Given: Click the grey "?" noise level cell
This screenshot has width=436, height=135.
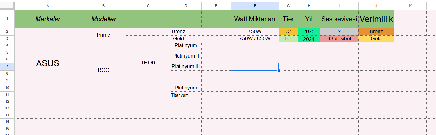Looking at the screenshot, I should point(339,32).
